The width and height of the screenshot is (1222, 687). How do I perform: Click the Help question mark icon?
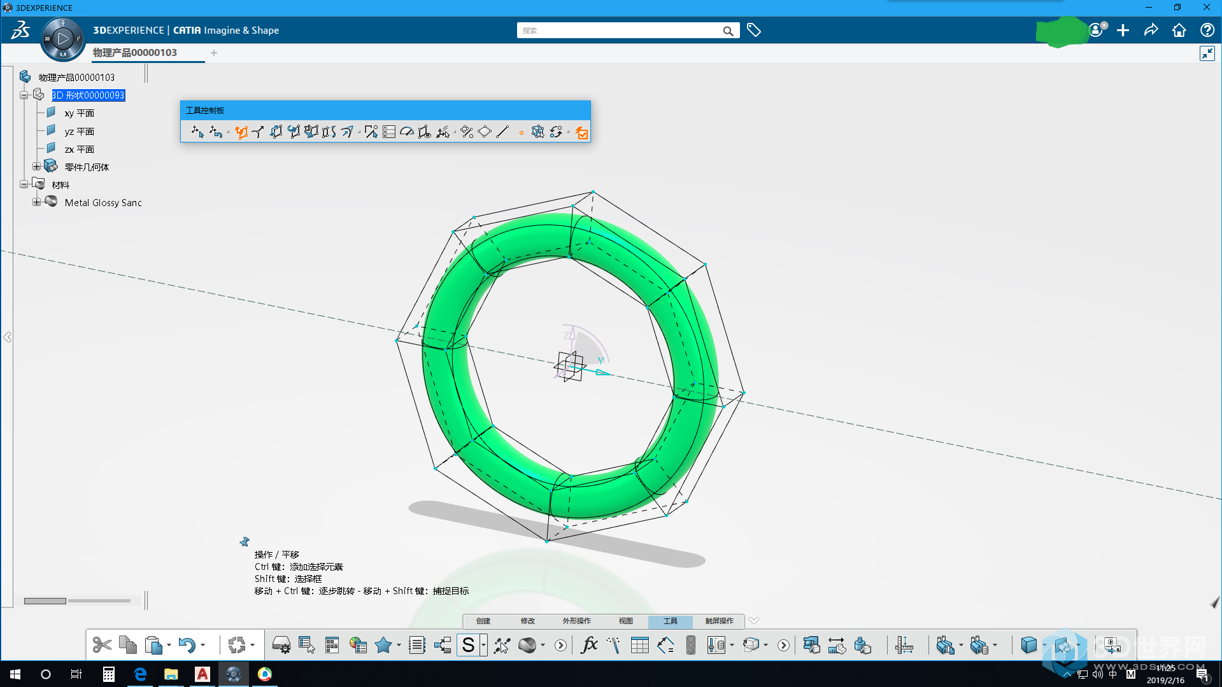pyautogui.click(x=1207, y=30)
